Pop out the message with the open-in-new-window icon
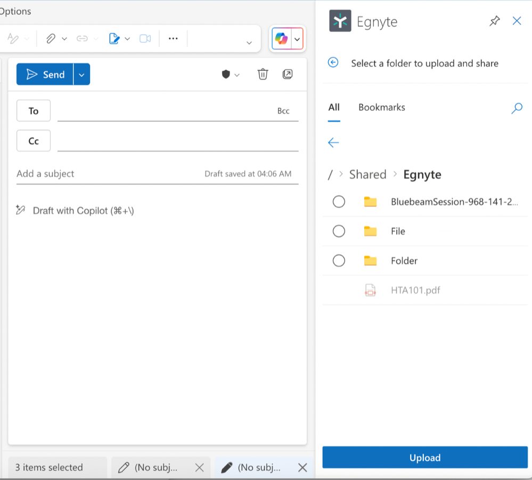 [x=288, y=74]
